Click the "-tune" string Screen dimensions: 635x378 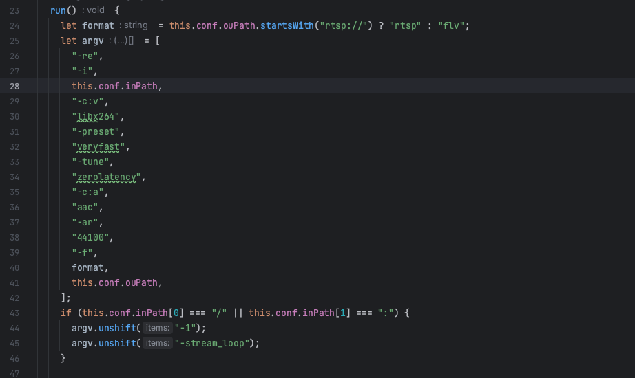pos(90,162)
